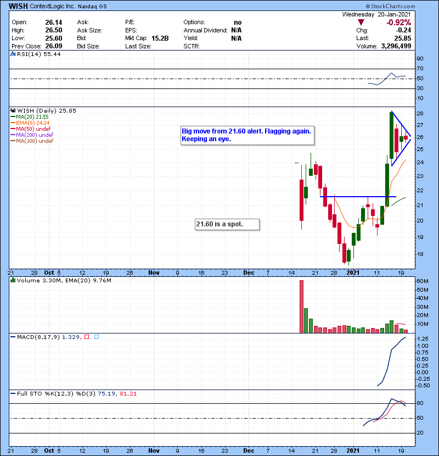
Task: Click the candlestick icon beside WISH (Daily)
Action: coord(13,111)
